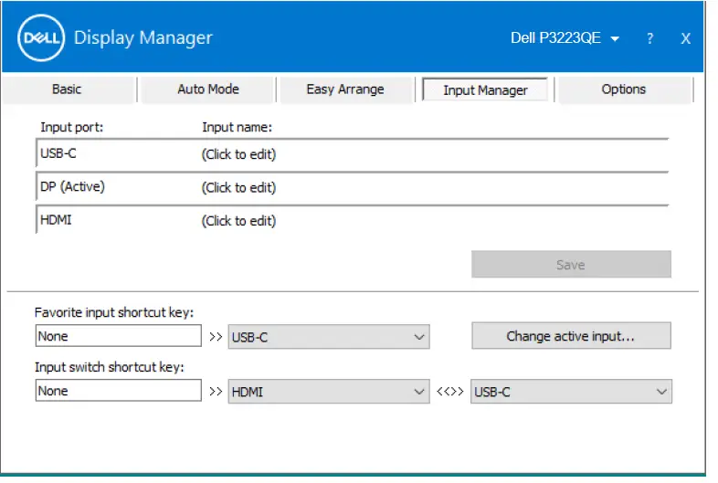Screen dimensions: 718x483
Task: Click the Input port column header
Action: tap(72, 127)
